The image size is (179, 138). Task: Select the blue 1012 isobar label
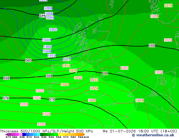(67, 59)
